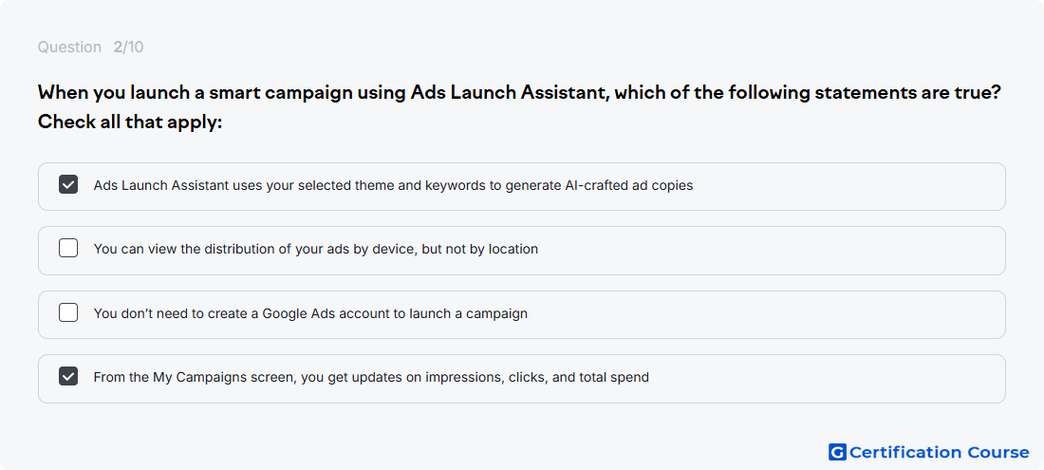Click empty space in the fourth answer card
1044x470 pixels.
pos(826,378)
